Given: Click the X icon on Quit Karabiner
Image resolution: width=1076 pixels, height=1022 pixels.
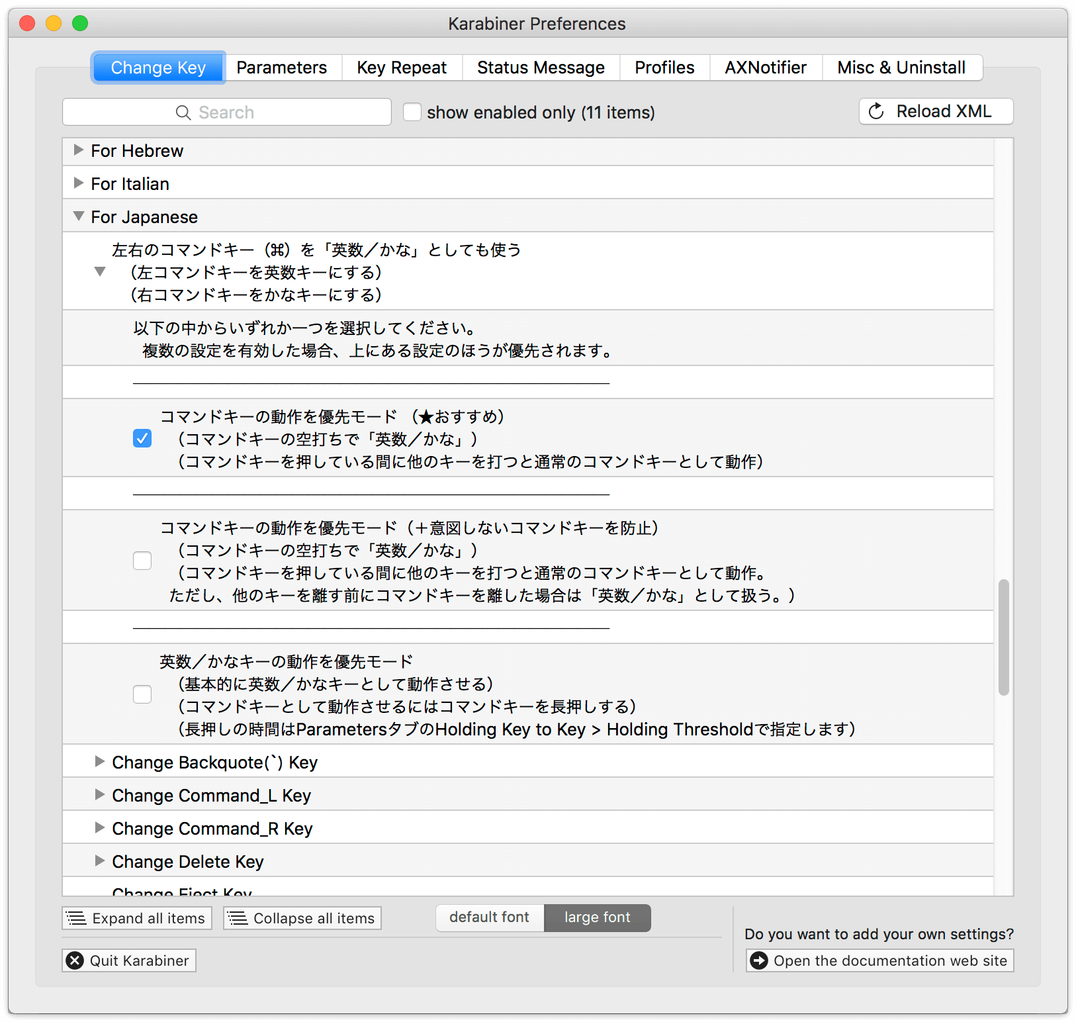Looking at the screenshot, I should [75, 960].
